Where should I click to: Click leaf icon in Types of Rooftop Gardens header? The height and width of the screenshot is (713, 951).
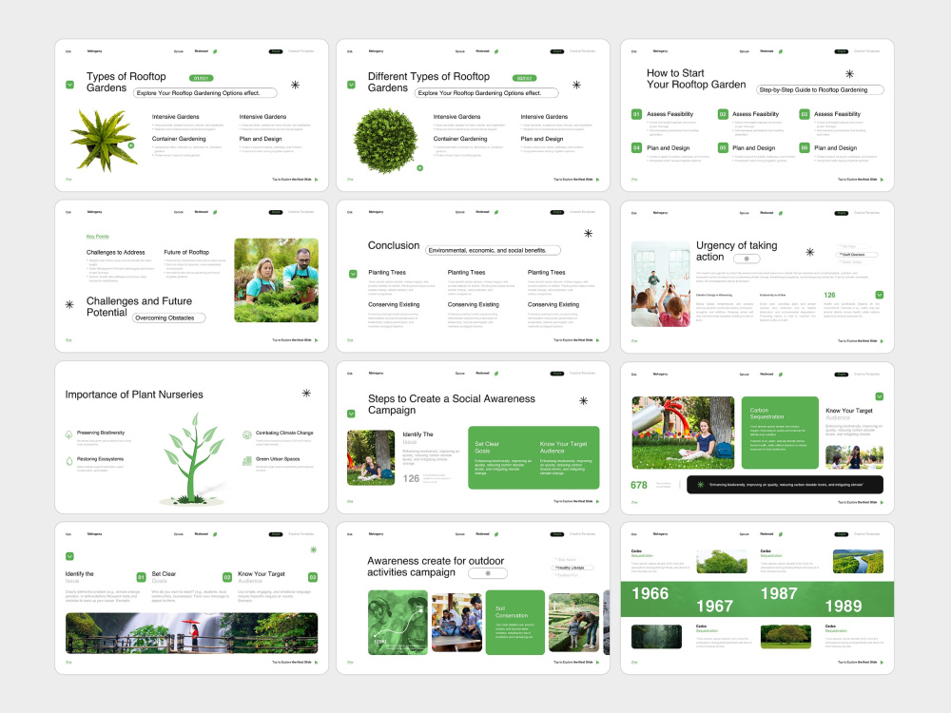[215, 51]
